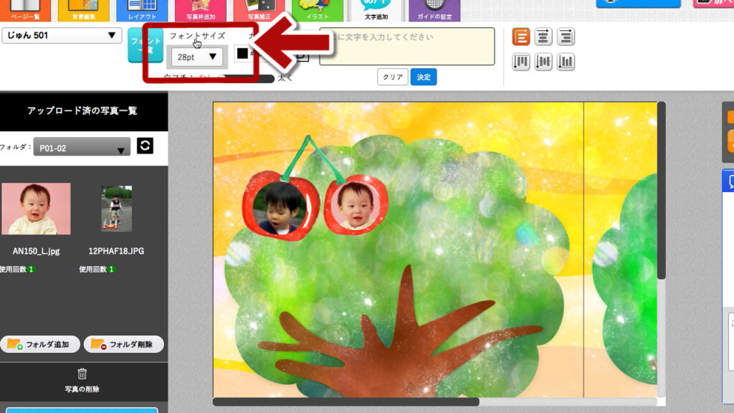Image resolution: width=734 pixels, height=413 pixels.
Task: Select the right text alignment icon
Action: pyautogui.click(x=566, y=37)
